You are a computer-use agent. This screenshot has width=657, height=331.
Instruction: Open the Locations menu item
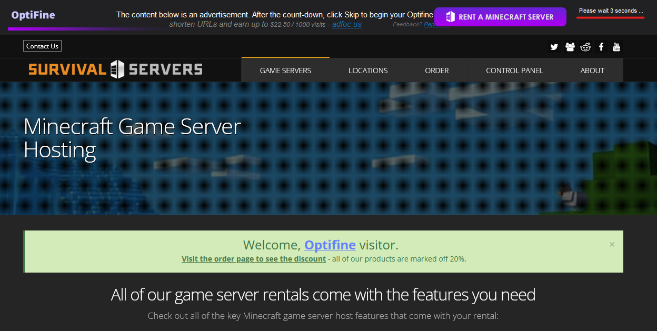(x=368, y=70)
